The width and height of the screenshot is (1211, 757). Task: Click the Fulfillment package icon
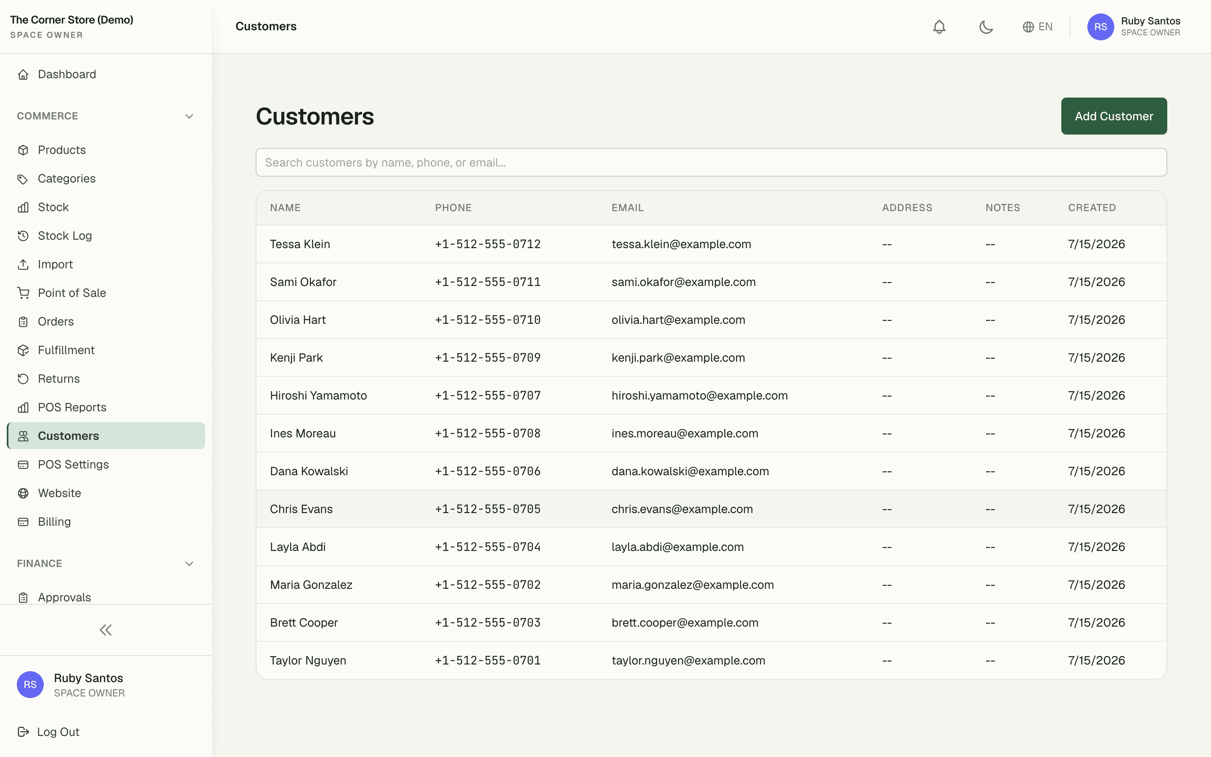[23, 350]
